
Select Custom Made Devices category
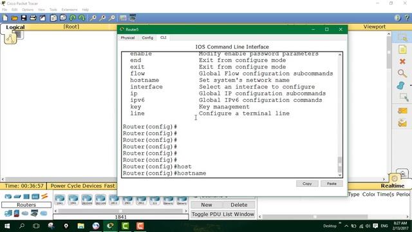(34, 213)
